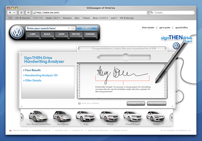This screenshot has width=202, height=141.
Task: Open the Yahoo! bookmark
Action: click(x=86, y=18)
